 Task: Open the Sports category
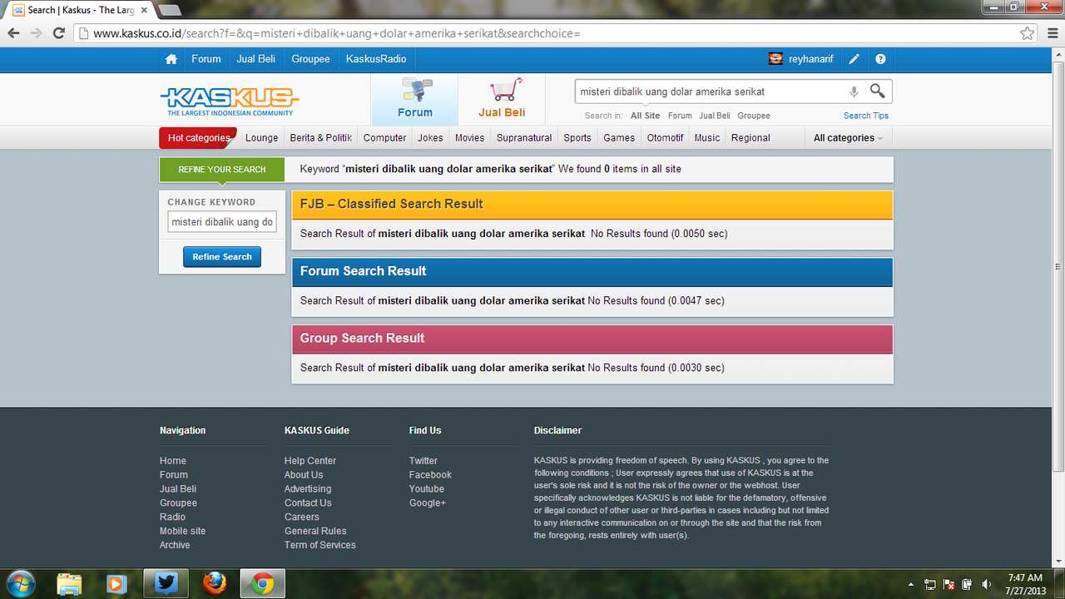point(577,138)
